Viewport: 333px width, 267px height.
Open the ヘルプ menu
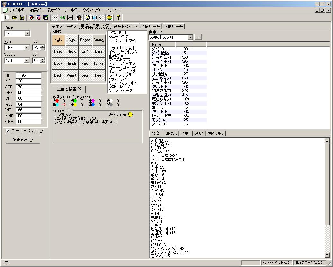click(114, 10)
